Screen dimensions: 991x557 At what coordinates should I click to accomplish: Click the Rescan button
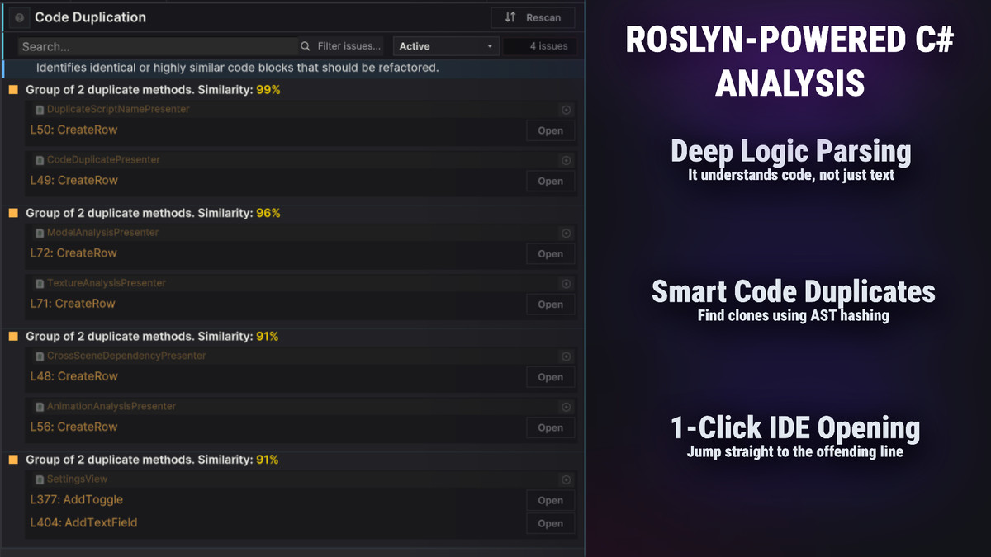point(533,17)
